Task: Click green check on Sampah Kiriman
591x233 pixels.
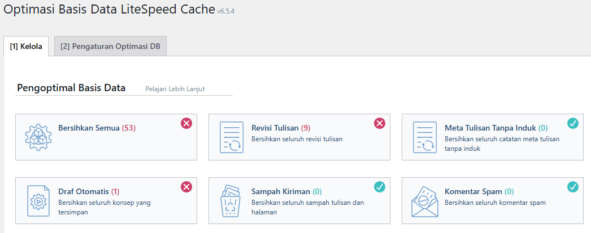Action: [380, 187]
